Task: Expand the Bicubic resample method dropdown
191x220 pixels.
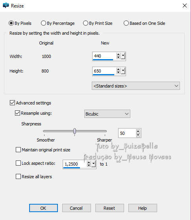Action: click(x=107, y=114)
